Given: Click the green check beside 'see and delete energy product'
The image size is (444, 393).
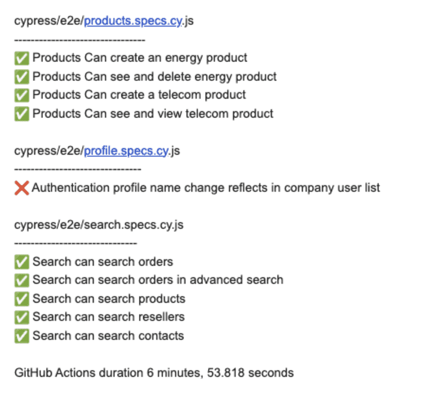Looking at the screenshot, I should point(22,77).
